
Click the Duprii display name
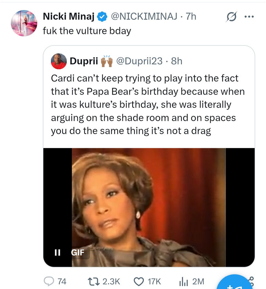(x=84, y=61)
